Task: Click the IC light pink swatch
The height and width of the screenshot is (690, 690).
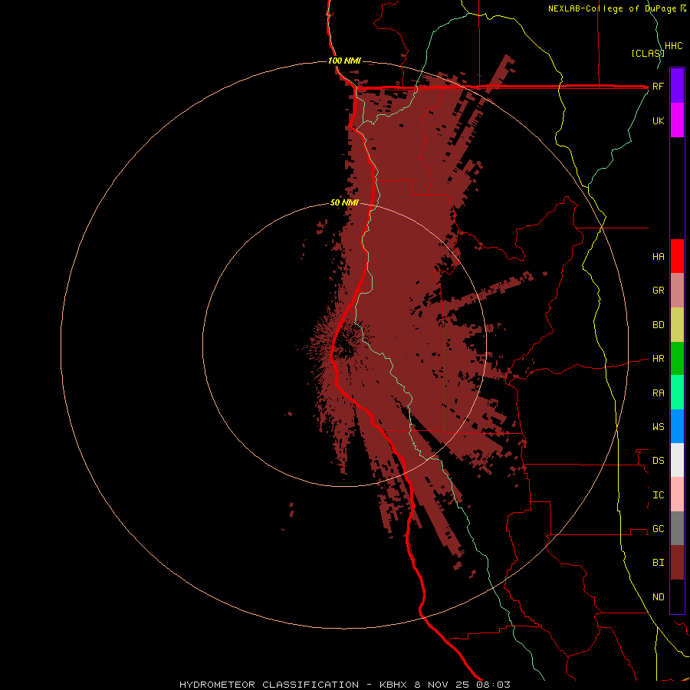Action: click(x=677, y=495)
